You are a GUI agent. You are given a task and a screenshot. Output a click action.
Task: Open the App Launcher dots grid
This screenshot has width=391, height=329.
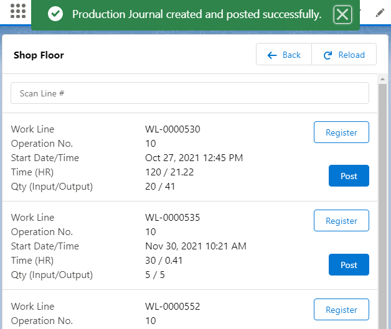18,11
